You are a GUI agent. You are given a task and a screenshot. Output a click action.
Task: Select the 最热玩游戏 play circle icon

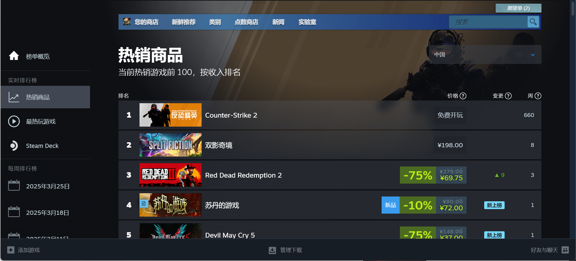(x=14, y=121)
